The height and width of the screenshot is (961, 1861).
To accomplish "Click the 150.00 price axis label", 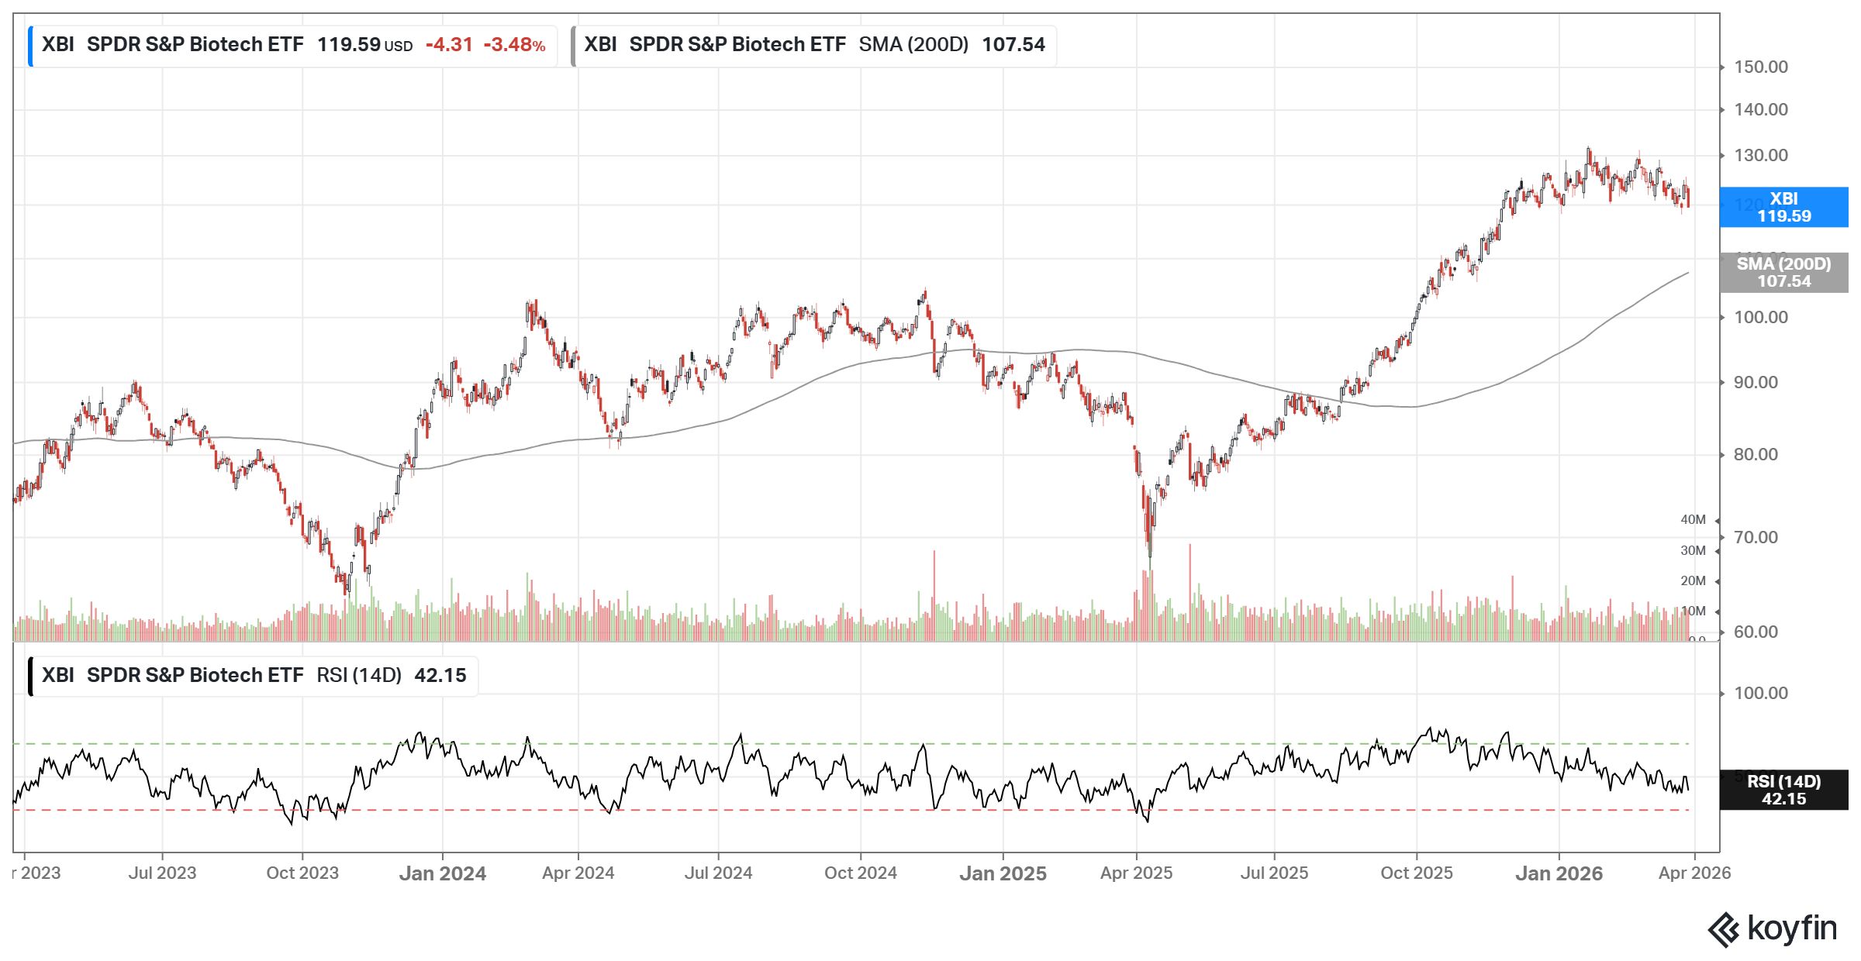I will 1760,67.
